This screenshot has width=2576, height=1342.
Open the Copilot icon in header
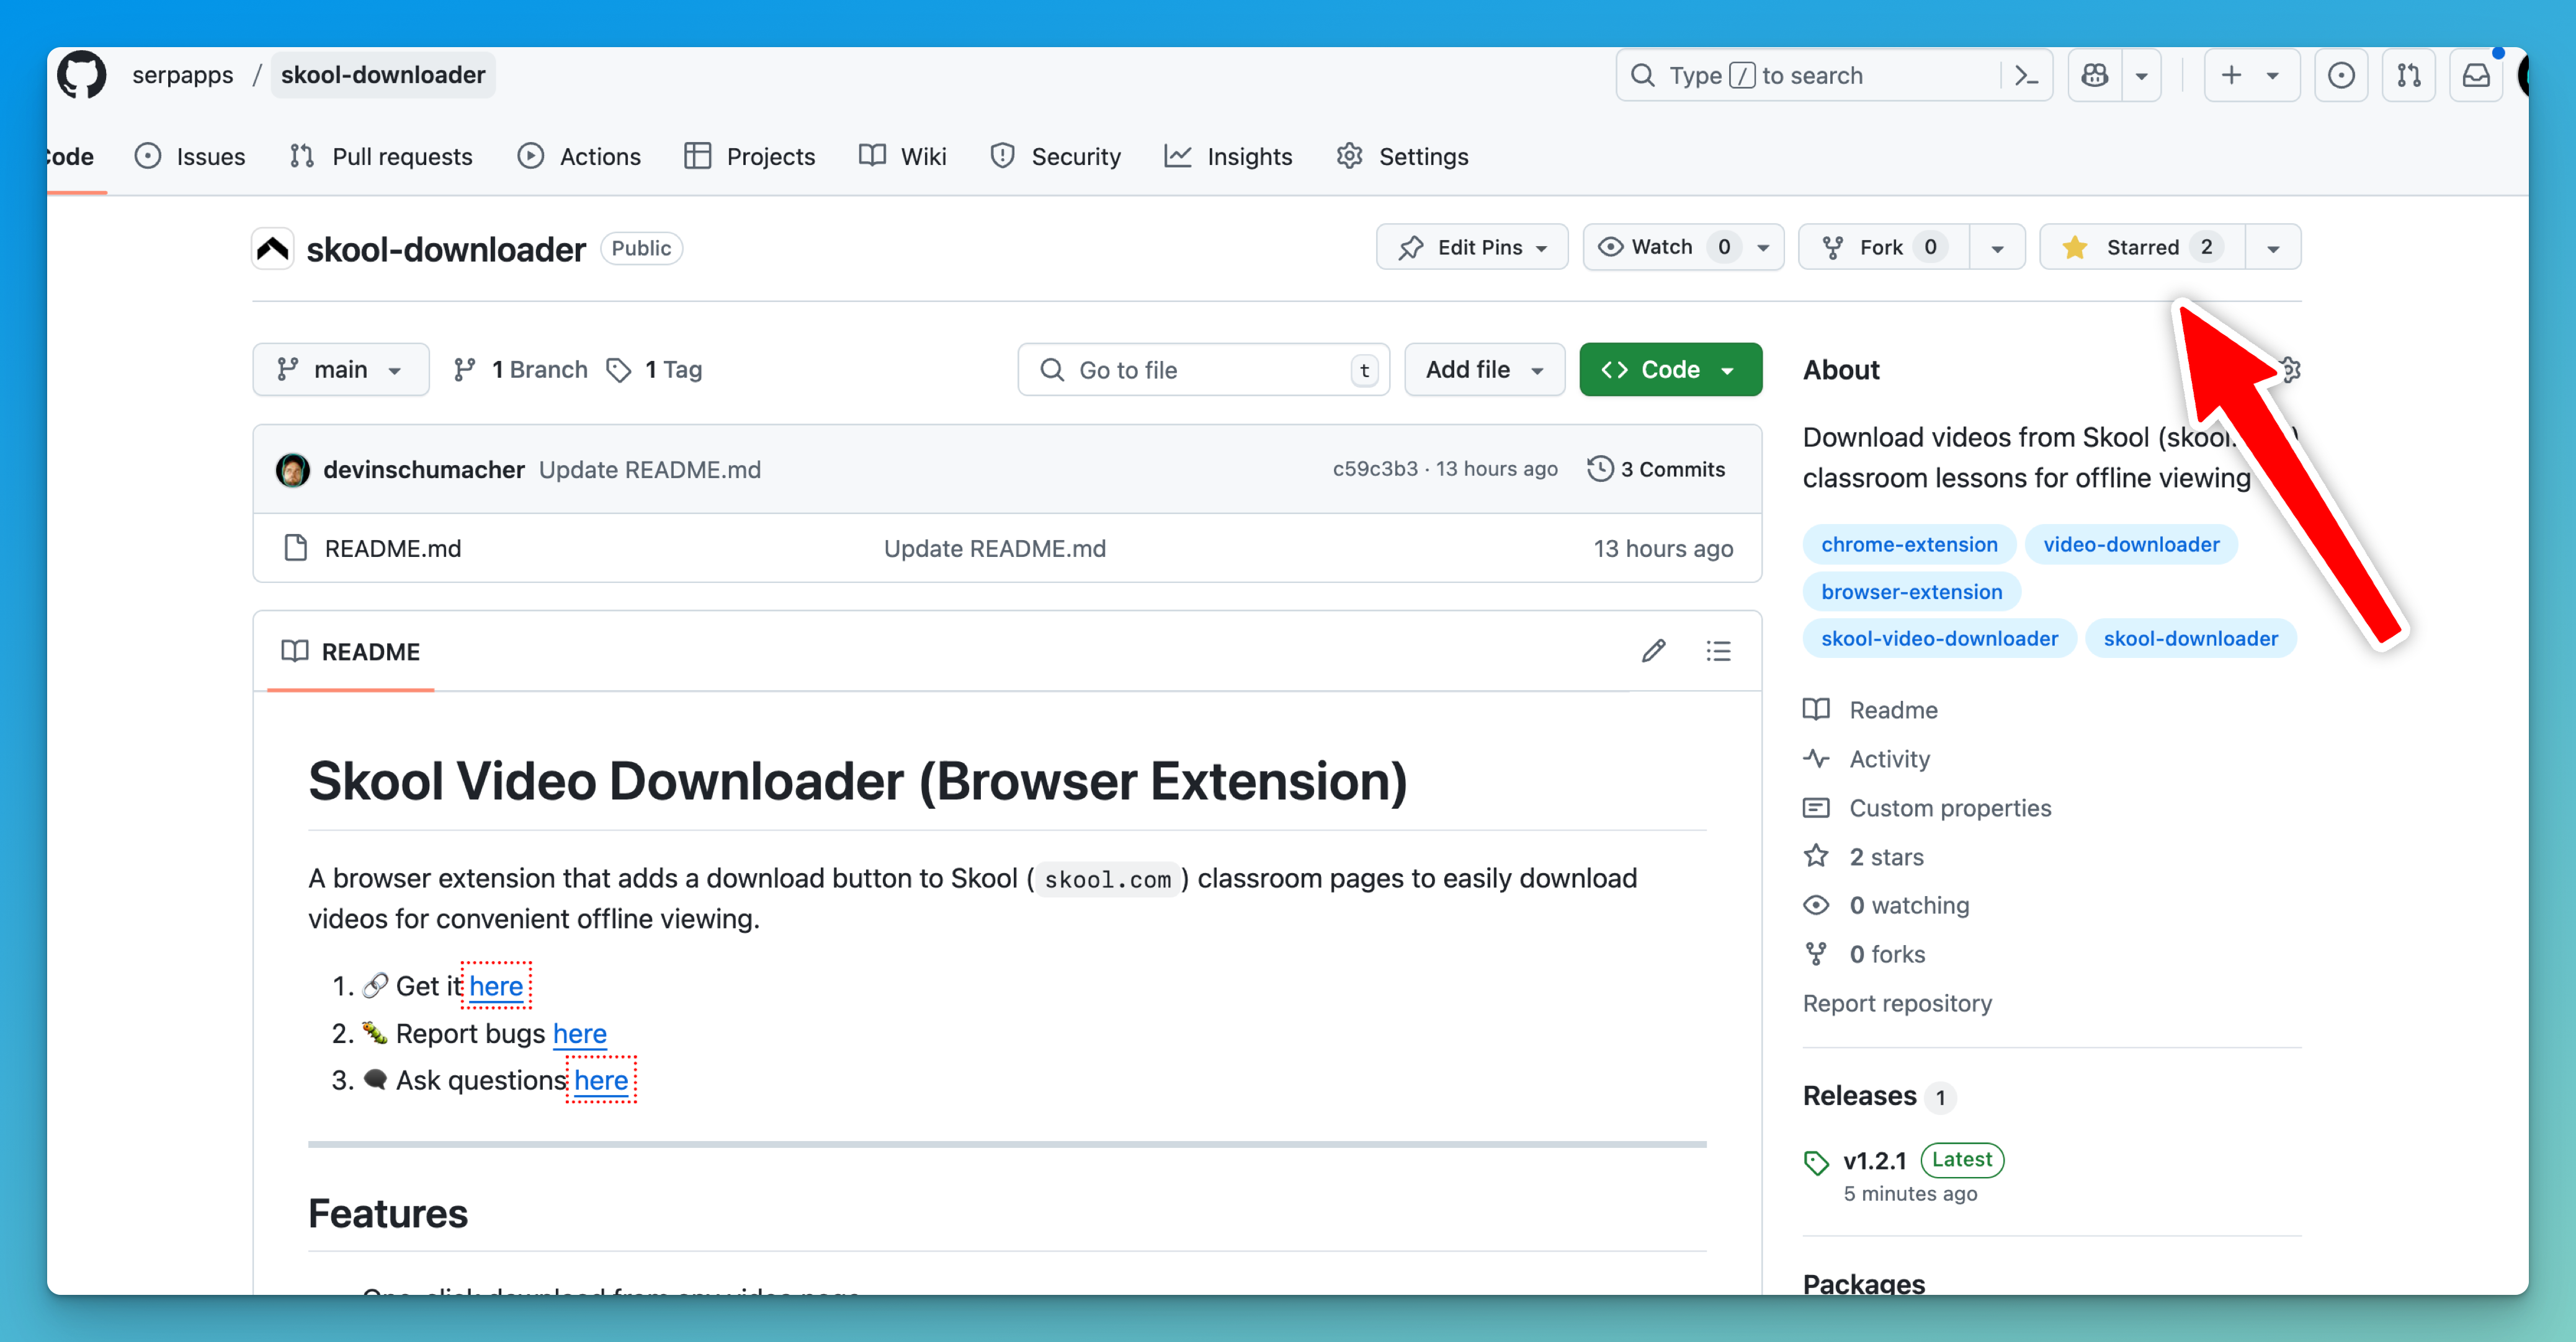tap(2094, 76)
